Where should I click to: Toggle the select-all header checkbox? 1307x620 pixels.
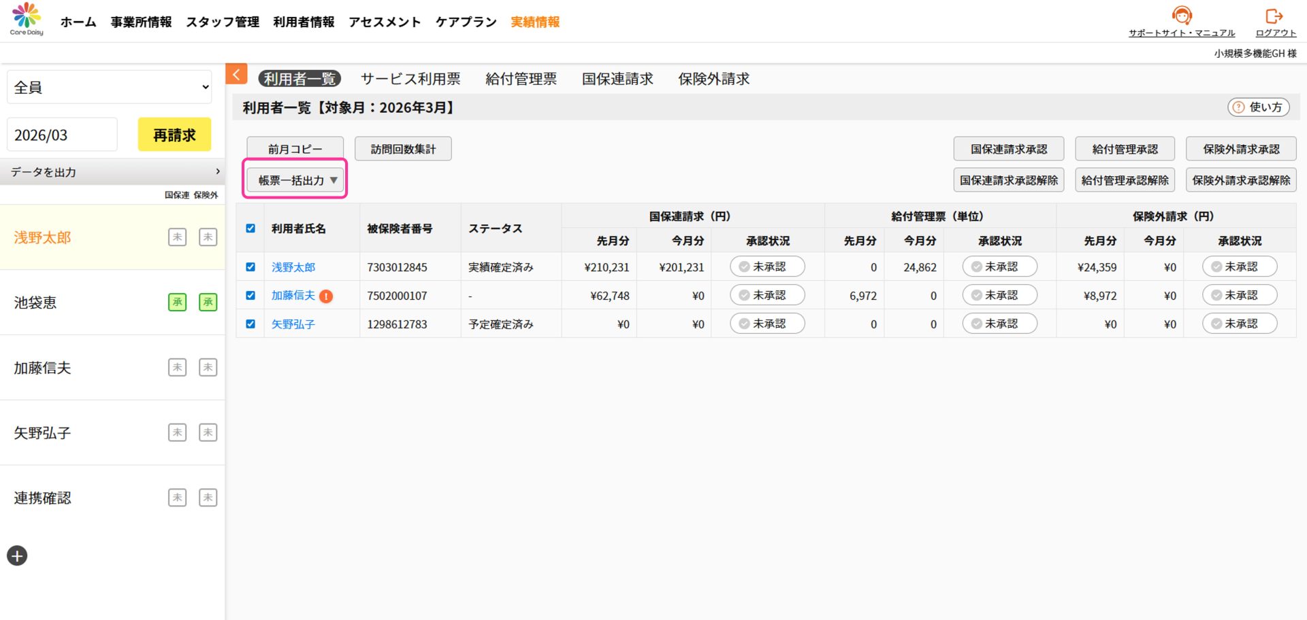tap(251, 228)
